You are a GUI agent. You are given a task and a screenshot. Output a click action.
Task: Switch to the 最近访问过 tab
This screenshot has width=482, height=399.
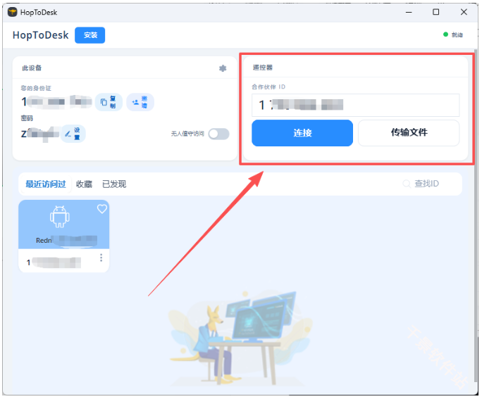pyautogui.click(x=46, y=184)
